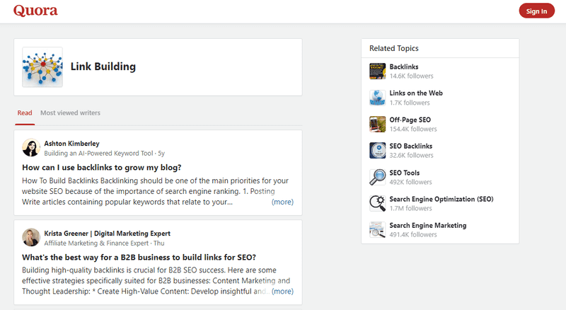Open the Backlinks topic icon
The width and height of the screenshot is (566, 310).
[377, 71]
